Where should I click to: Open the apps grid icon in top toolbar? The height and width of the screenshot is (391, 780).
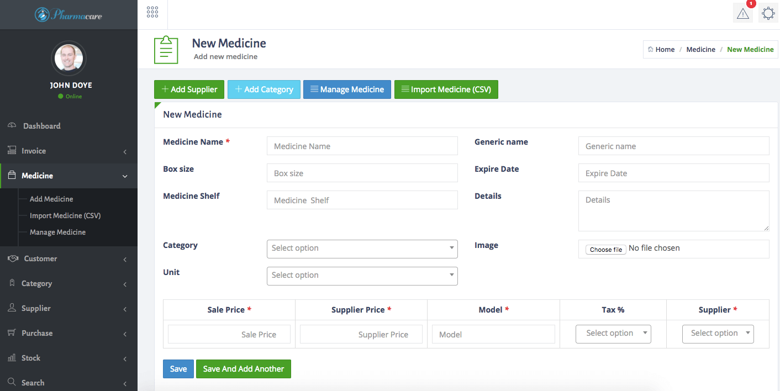(152, 13)
